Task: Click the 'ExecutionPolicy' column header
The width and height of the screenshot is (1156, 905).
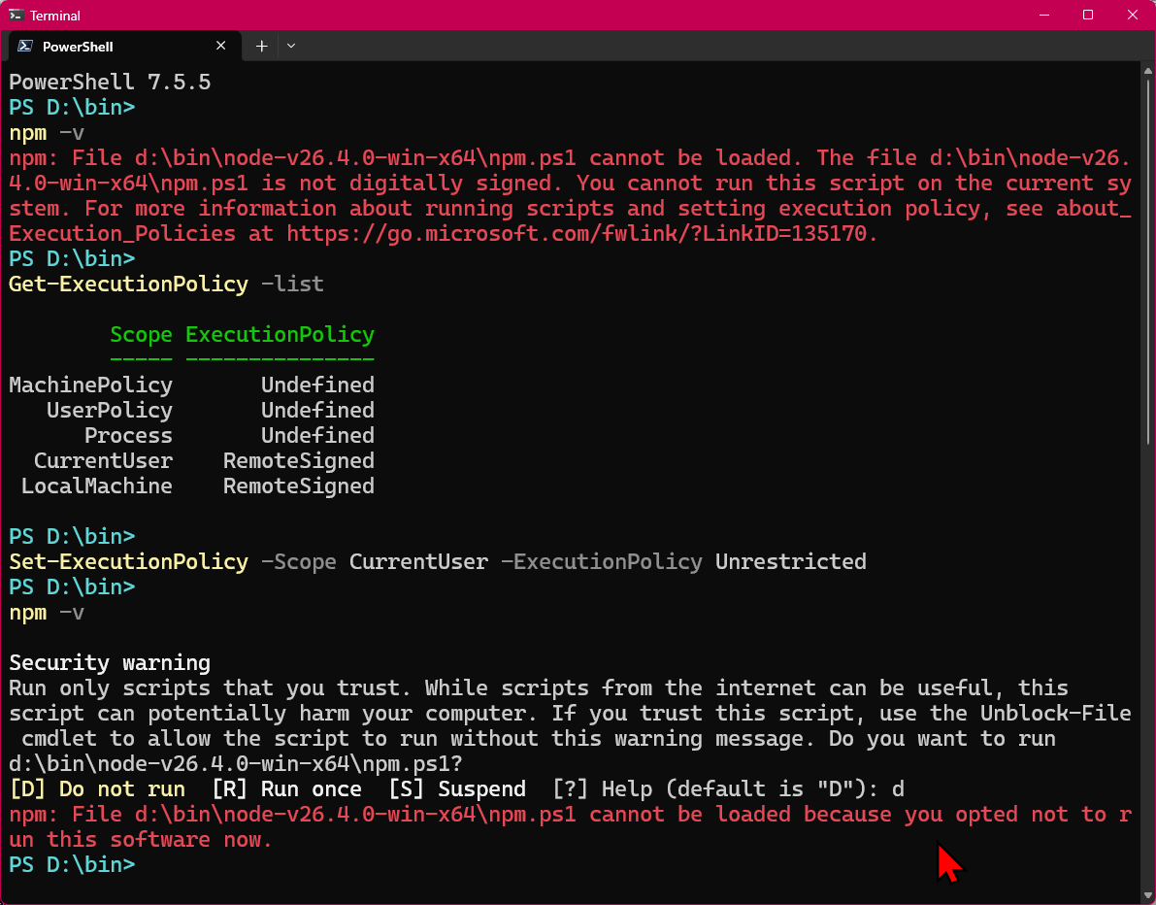Action: (x=281, y=335)
